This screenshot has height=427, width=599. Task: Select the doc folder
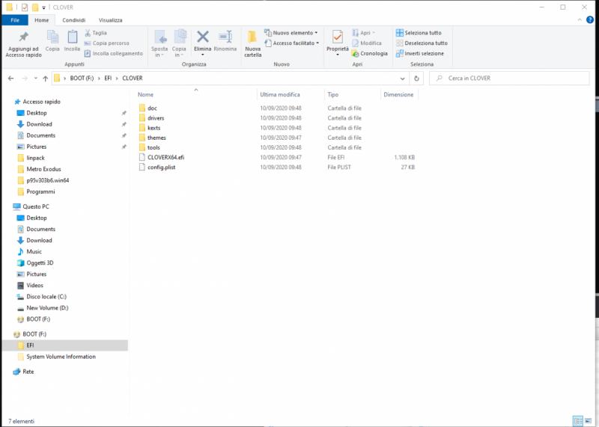pyautogui.click(x=152, y=108)
